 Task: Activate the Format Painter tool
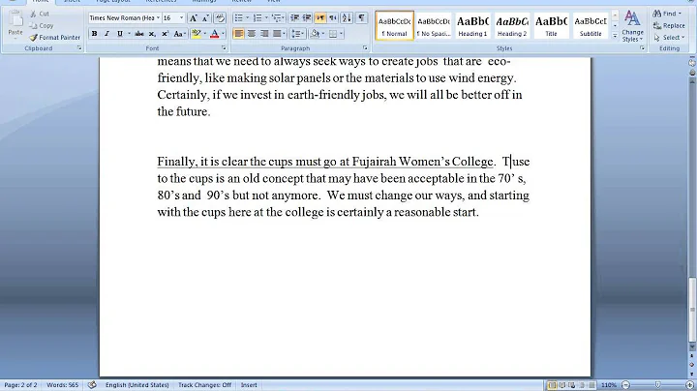point(55,38)
